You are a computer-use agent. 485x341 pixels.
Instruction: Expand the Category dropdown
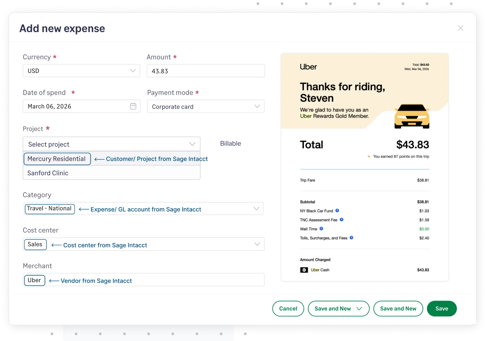coord(256,208)
